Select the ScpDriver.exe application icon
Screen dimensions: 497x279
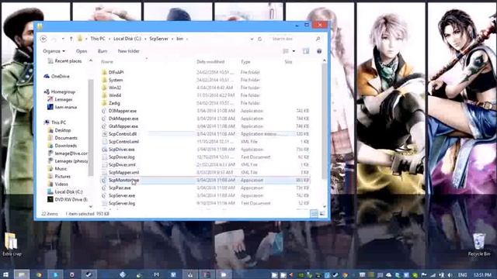coord(104,150)
